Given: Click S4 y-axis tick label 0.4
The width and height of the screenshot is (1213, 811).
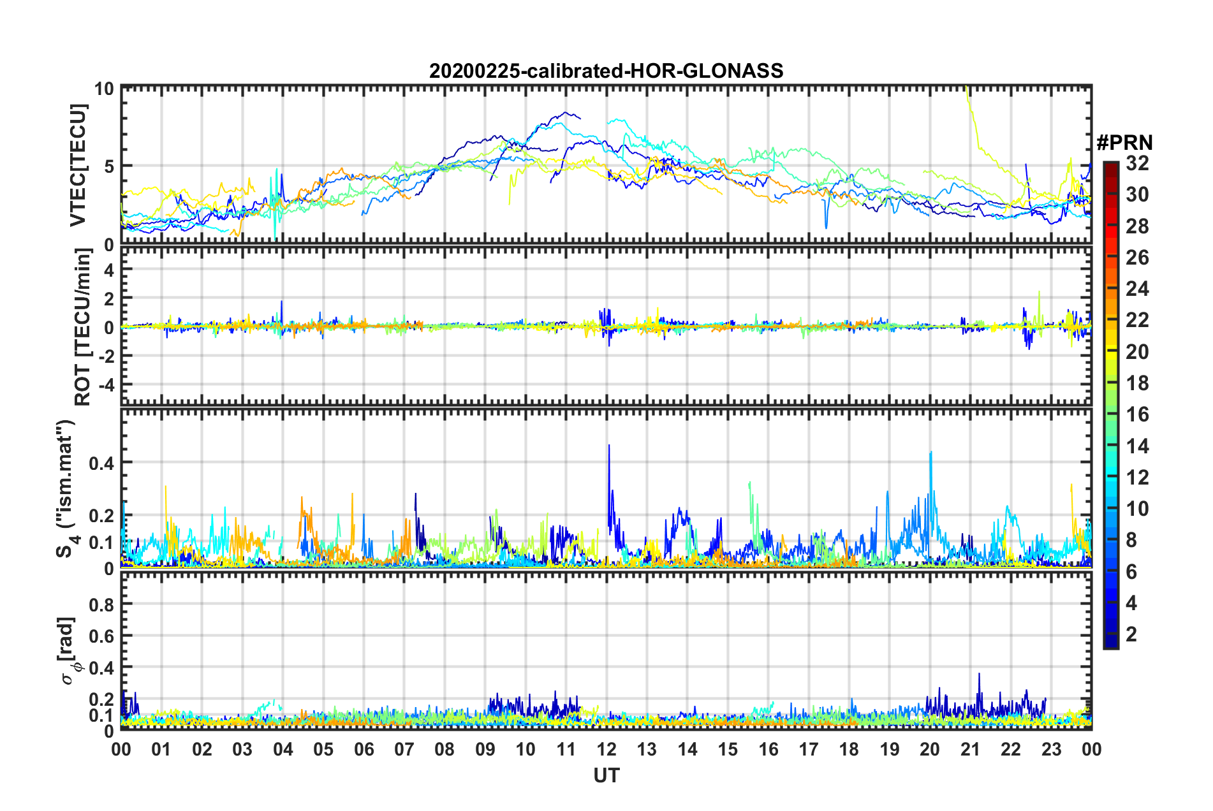Looking at the screenshot, I should pos(101,463).
